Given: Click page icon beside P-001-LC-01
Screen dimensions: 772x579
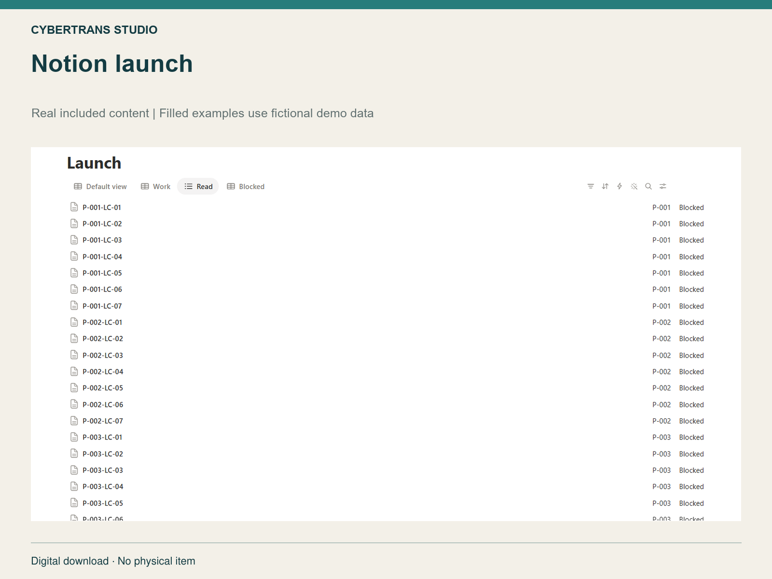Looking at the screenshot, I should (74, 207).
